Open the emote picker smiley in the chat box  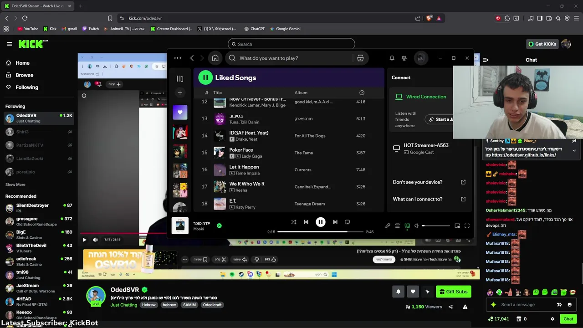[569, 305]
